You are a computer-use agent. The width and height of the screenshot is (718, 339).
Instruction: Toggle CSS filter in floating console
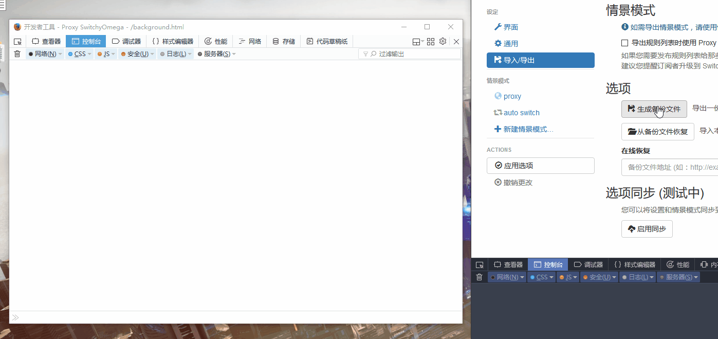(x=77, y=54)
